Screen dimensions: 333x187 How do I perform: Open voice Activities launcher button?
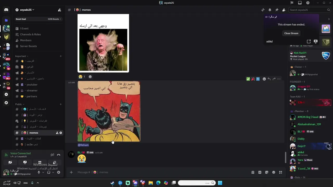click(40, 162)
